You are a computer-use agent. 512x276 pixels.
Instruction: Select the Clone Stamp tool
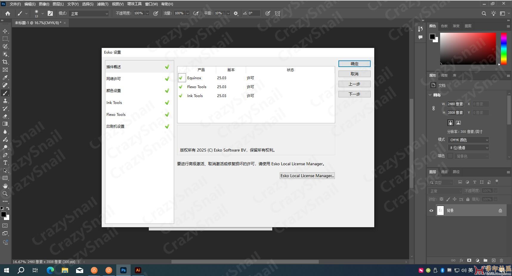click(5, 101)
